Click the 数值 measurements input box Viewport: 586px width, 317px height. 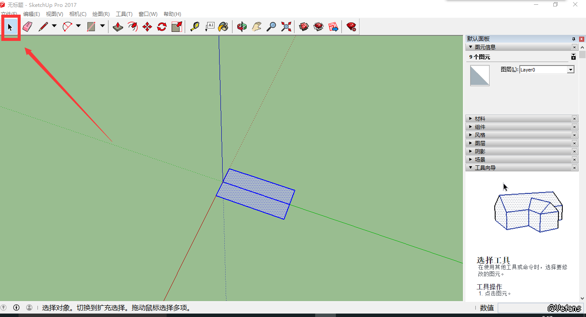[522, 308]
